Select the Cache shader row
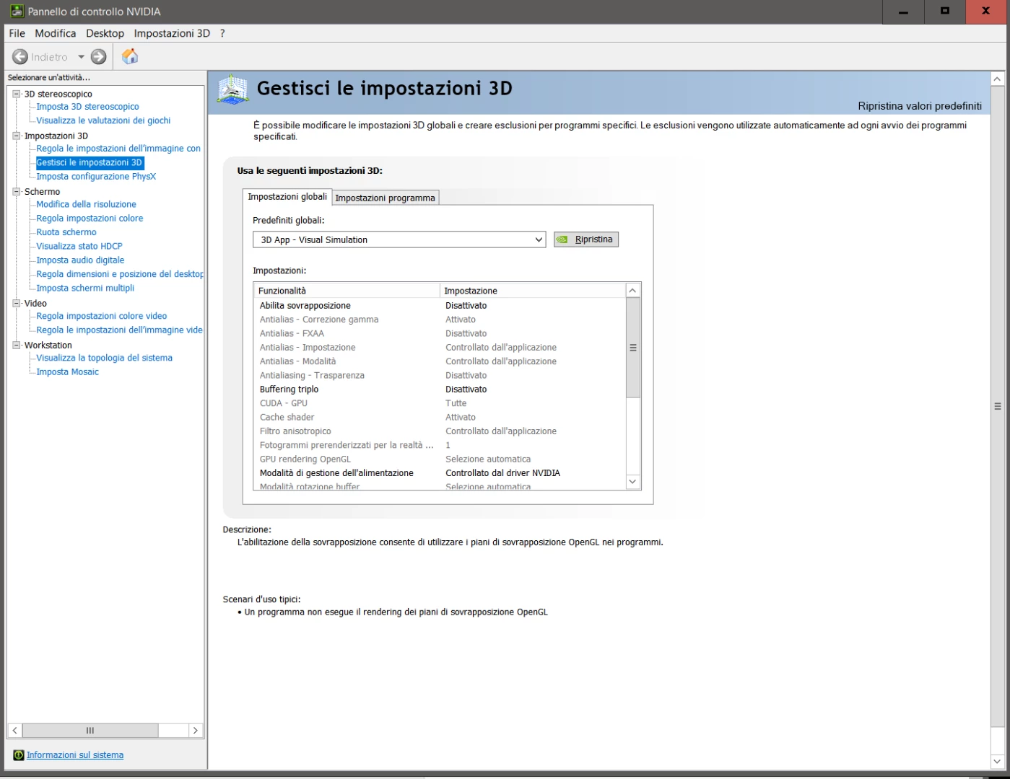The width and height of the screenshot is (1010, 779). [440, 418]
